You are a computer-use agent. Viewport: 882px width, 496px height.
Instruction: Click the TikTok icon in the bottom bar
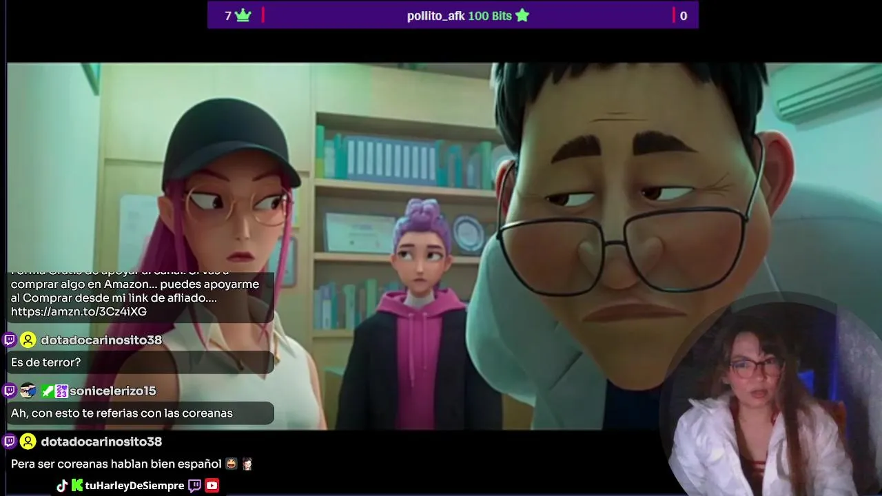(62, 486)
